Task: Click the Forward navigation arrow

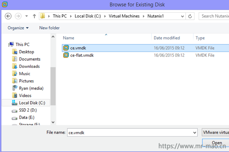Action: 18,16
